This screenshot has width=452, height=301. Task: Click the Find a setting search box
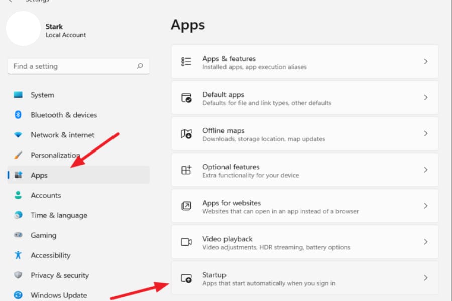click(78, 66)
